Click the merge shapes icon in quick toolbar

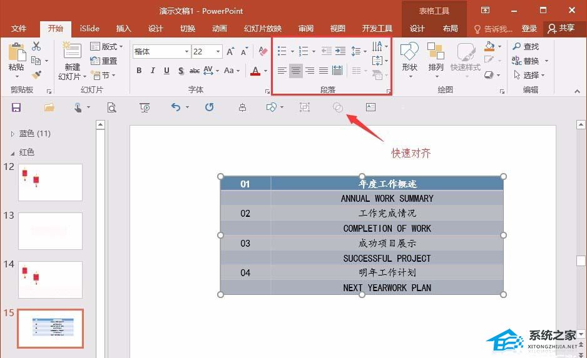[x=338, y=107]
